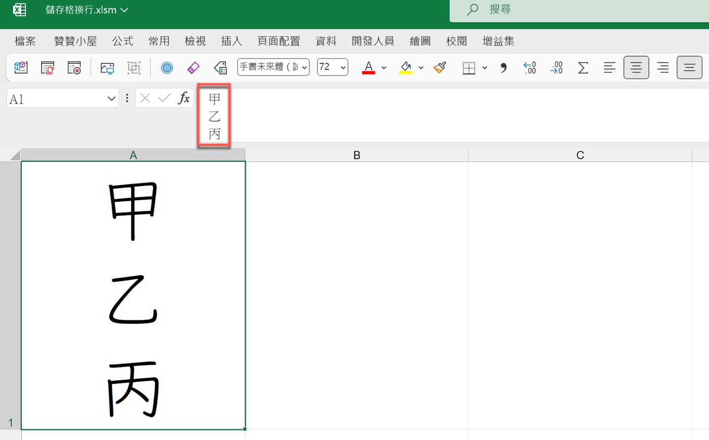Open the borders style dropdown

coord(485,67)
